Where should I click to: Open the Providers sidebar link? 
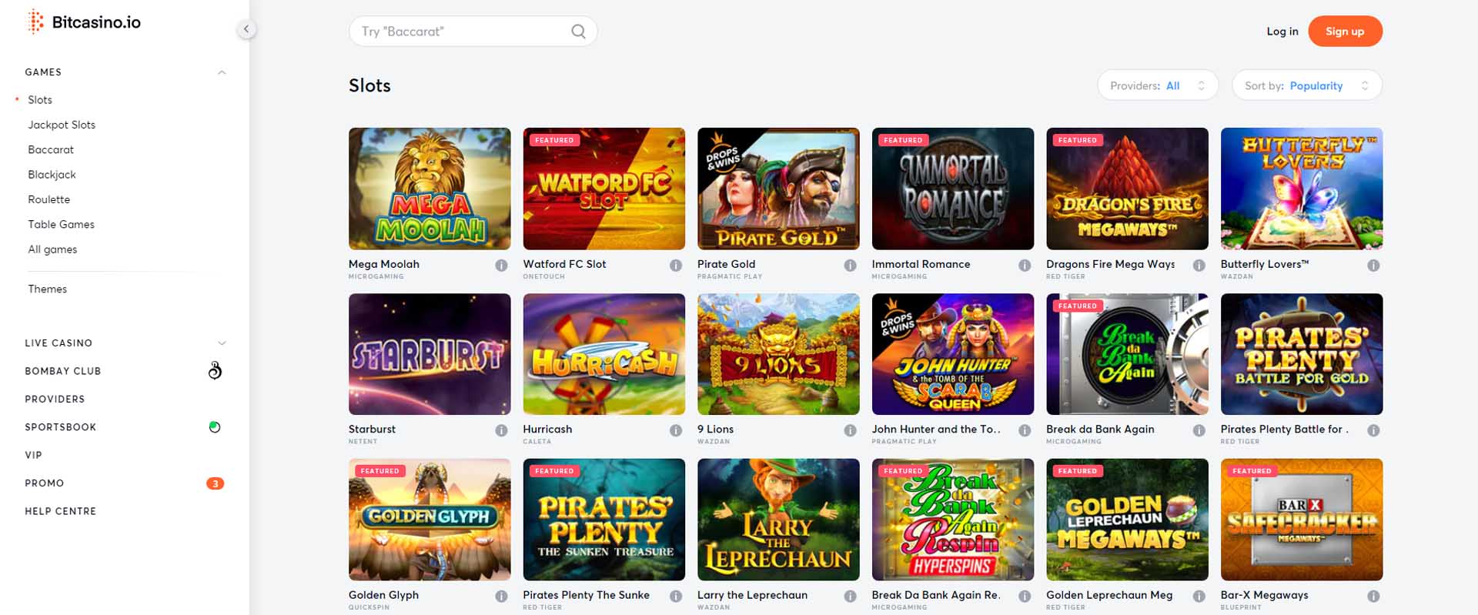(55, 399)
